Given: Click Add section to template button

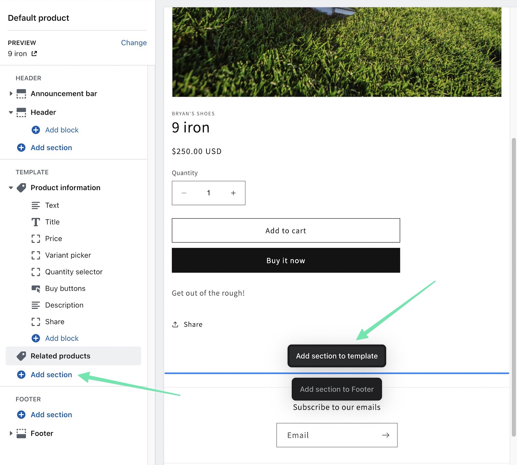Looking at the screenshot, I should [337, 356].
